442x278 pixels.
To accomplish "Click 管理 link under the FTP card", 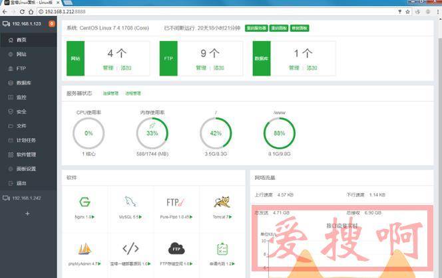I will pos(200,68).
